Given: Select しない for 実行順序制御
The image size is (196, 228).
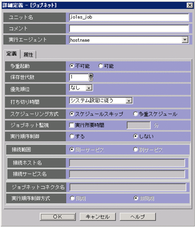Looking at the screenshot, I should click(x=135, y=136).
